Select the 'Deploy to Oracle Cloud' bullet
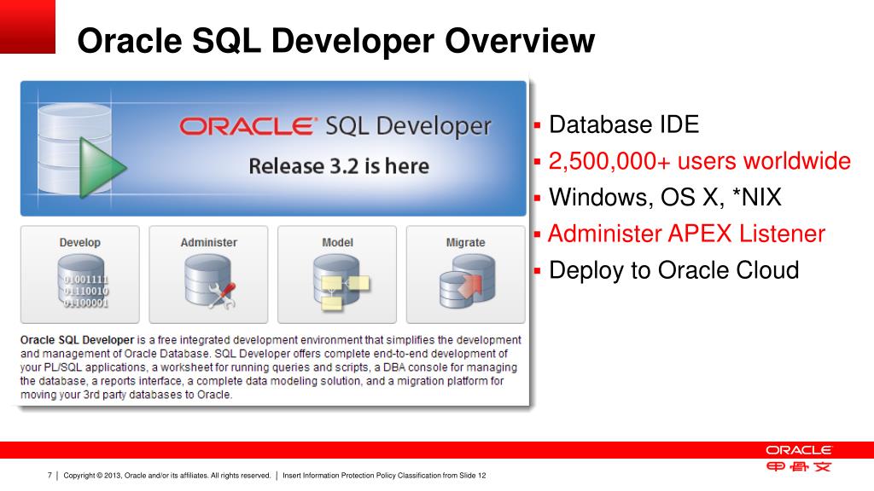 (x=674, y=270)
